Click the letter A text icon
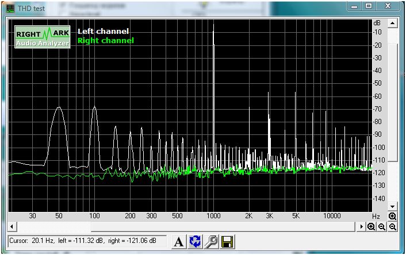Viewport: 406px width, 255px height. pyautogui.click(x=179, y=242)
